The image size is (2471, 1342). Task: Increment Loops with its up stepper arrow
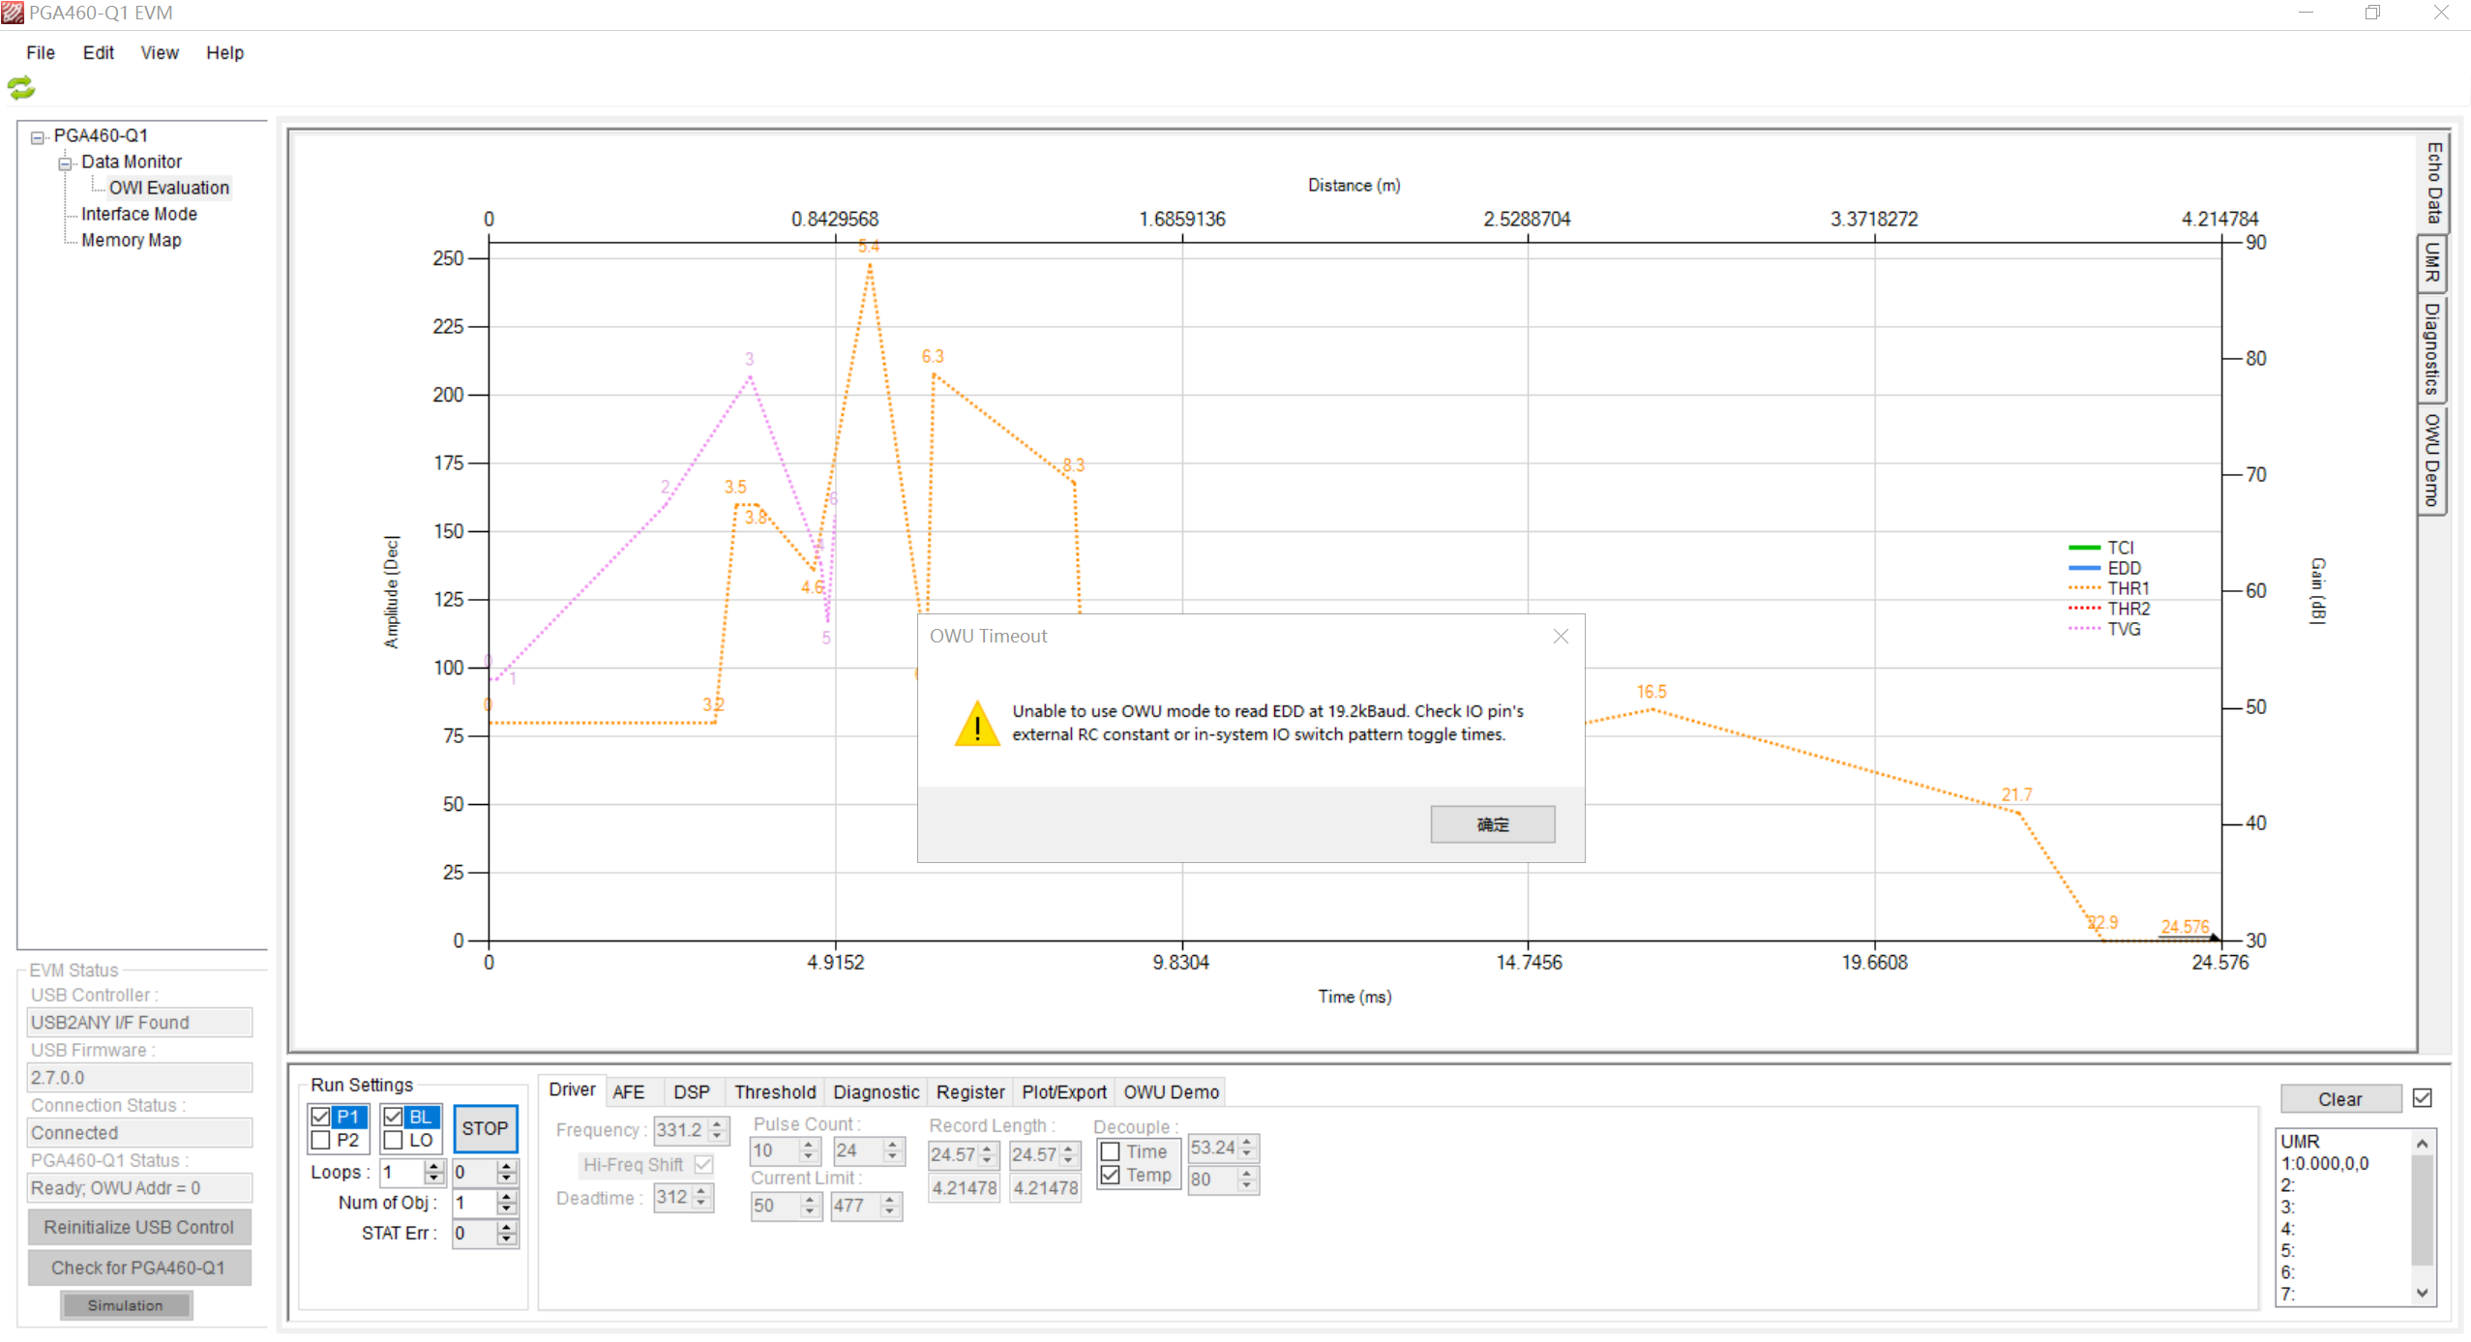click(432, 1166)
